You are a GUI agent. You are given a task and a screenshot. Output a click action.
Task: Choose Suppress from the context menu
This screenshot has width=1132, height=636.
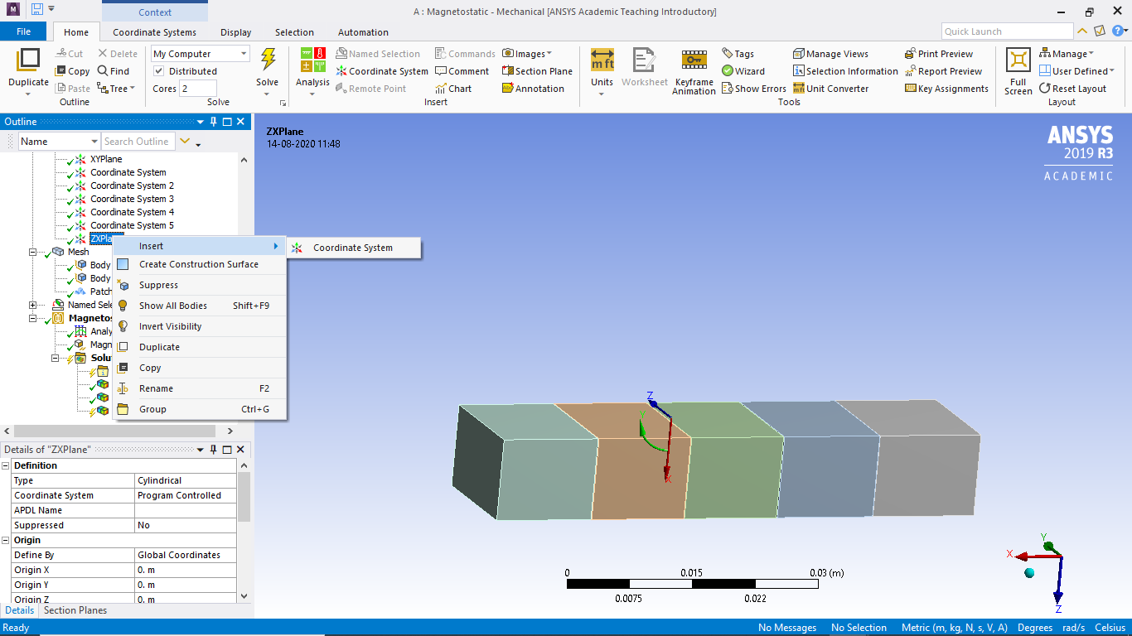click(x=199, y=285)
